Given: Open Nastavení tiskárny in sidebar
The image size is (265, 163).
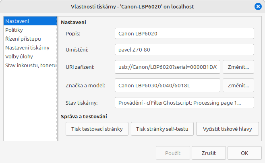Looking at the screenshot, I should pyautogui.click(x=27, y=47).
